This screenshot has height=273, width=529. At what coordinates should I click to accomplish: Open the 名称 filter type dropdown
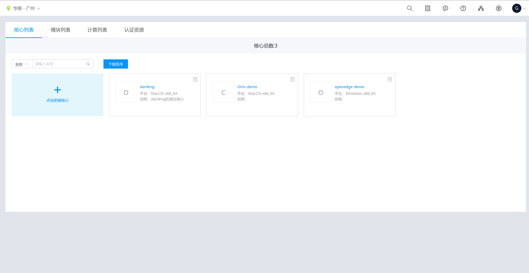[x=22, y=64]
